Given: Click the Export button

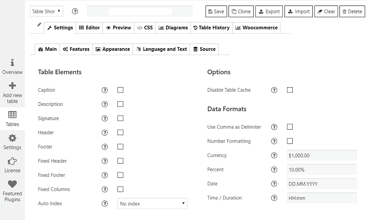Looking at the screenshot, I should 269,11.
